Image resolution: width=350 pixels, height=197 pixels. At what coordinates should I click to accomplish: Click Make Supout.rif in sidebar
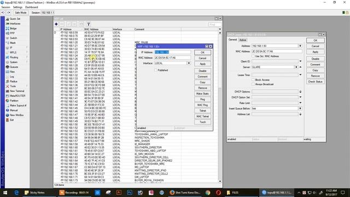coord(18,106)
